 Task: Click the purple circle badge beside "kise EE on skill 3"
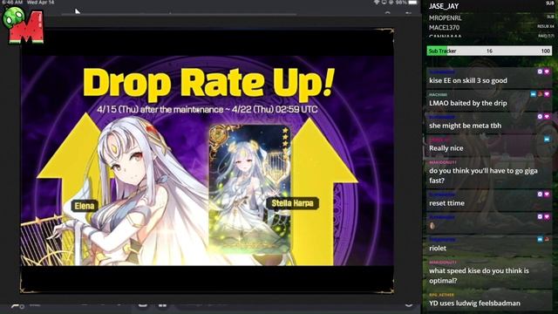pyautogui.click(x=540, y=72)
